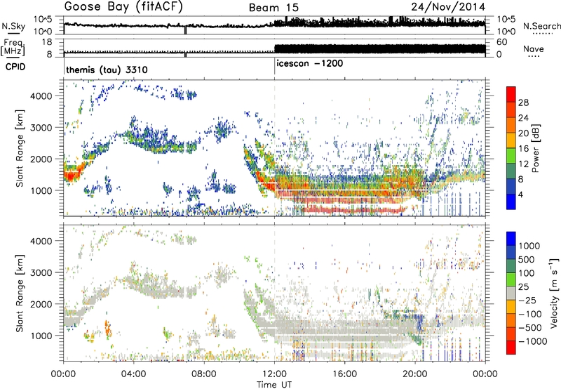Click the dashed vertical CPID-change line at 12:00 in the power panel
The image size is (561, 389).
tap(274, 147)
